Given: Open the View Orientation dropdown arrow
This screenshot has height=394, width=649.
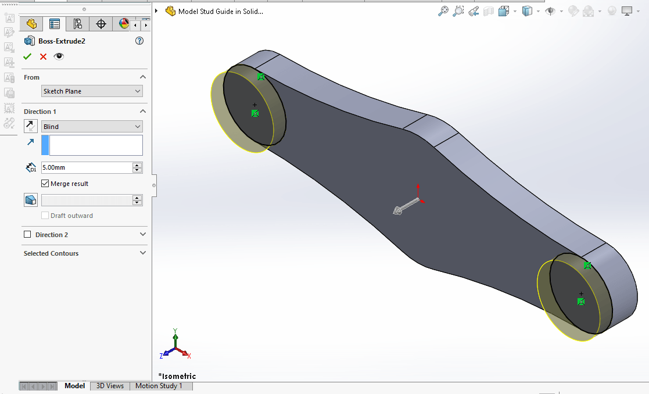Looking at the screenshot, I should [x=515, y=12].
